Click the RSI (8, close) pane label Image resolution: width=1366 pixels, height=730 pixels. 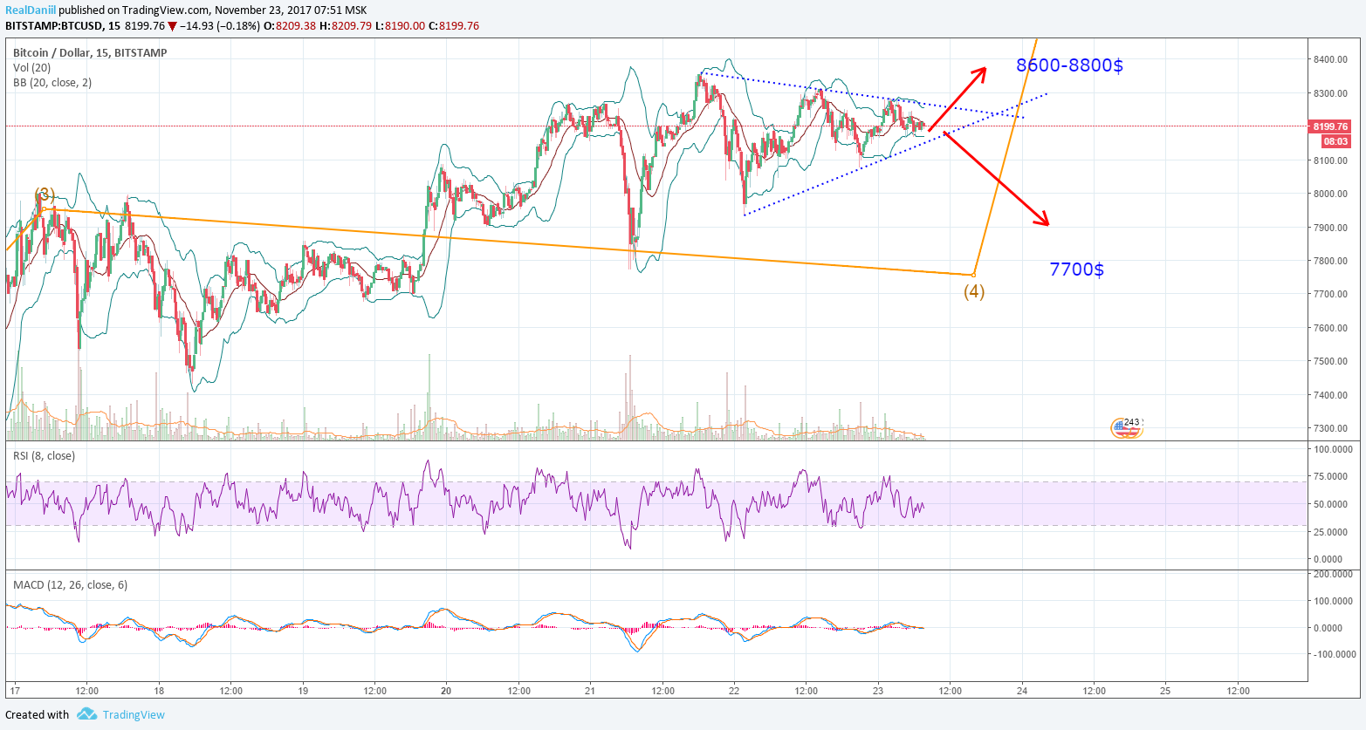44,456
